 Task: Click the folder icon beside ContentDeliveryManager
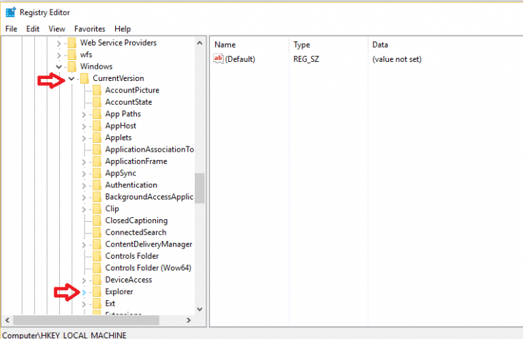click(x=97, y=244)
